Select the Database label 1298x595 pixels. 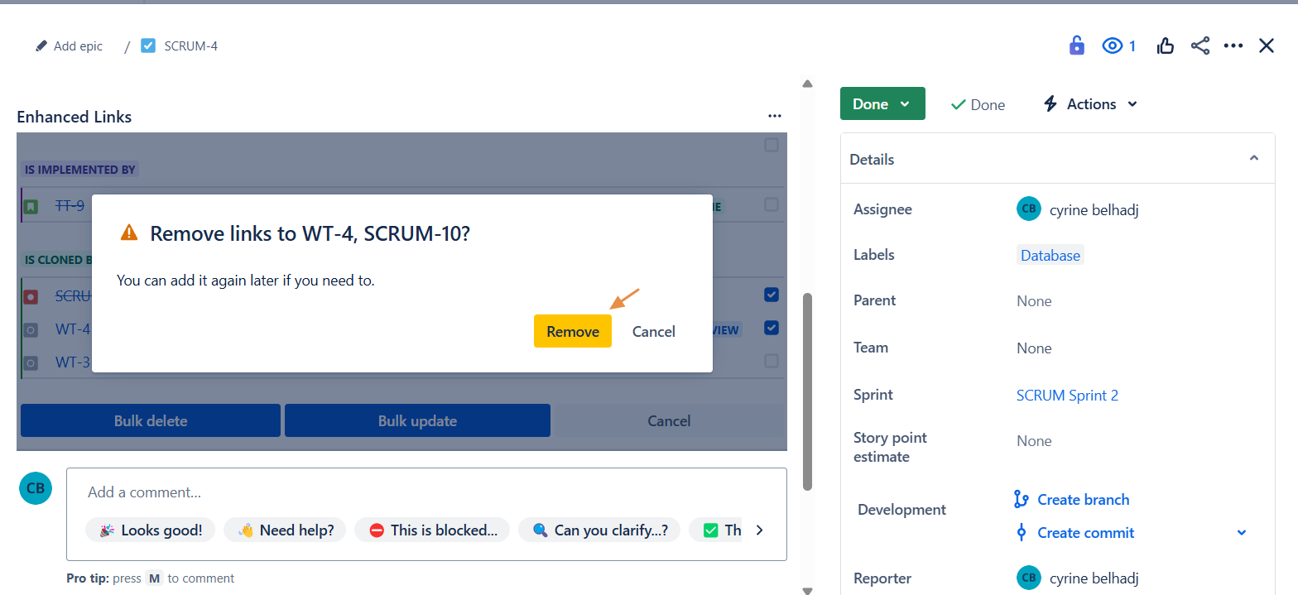(1050, 255)
